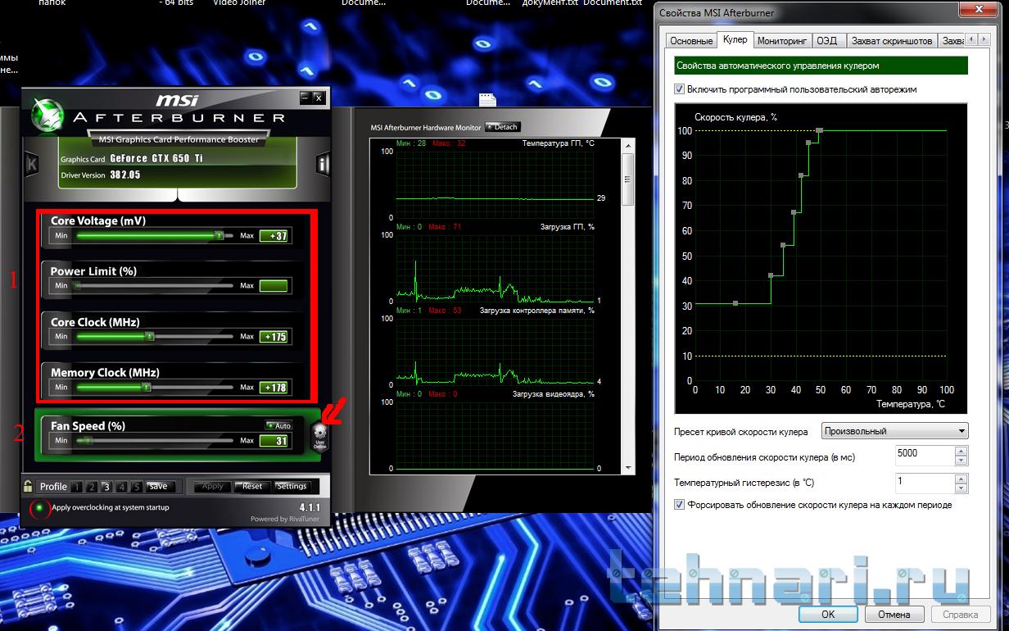Click the text file icon behind Hardware Monitor

click(488, 100)
